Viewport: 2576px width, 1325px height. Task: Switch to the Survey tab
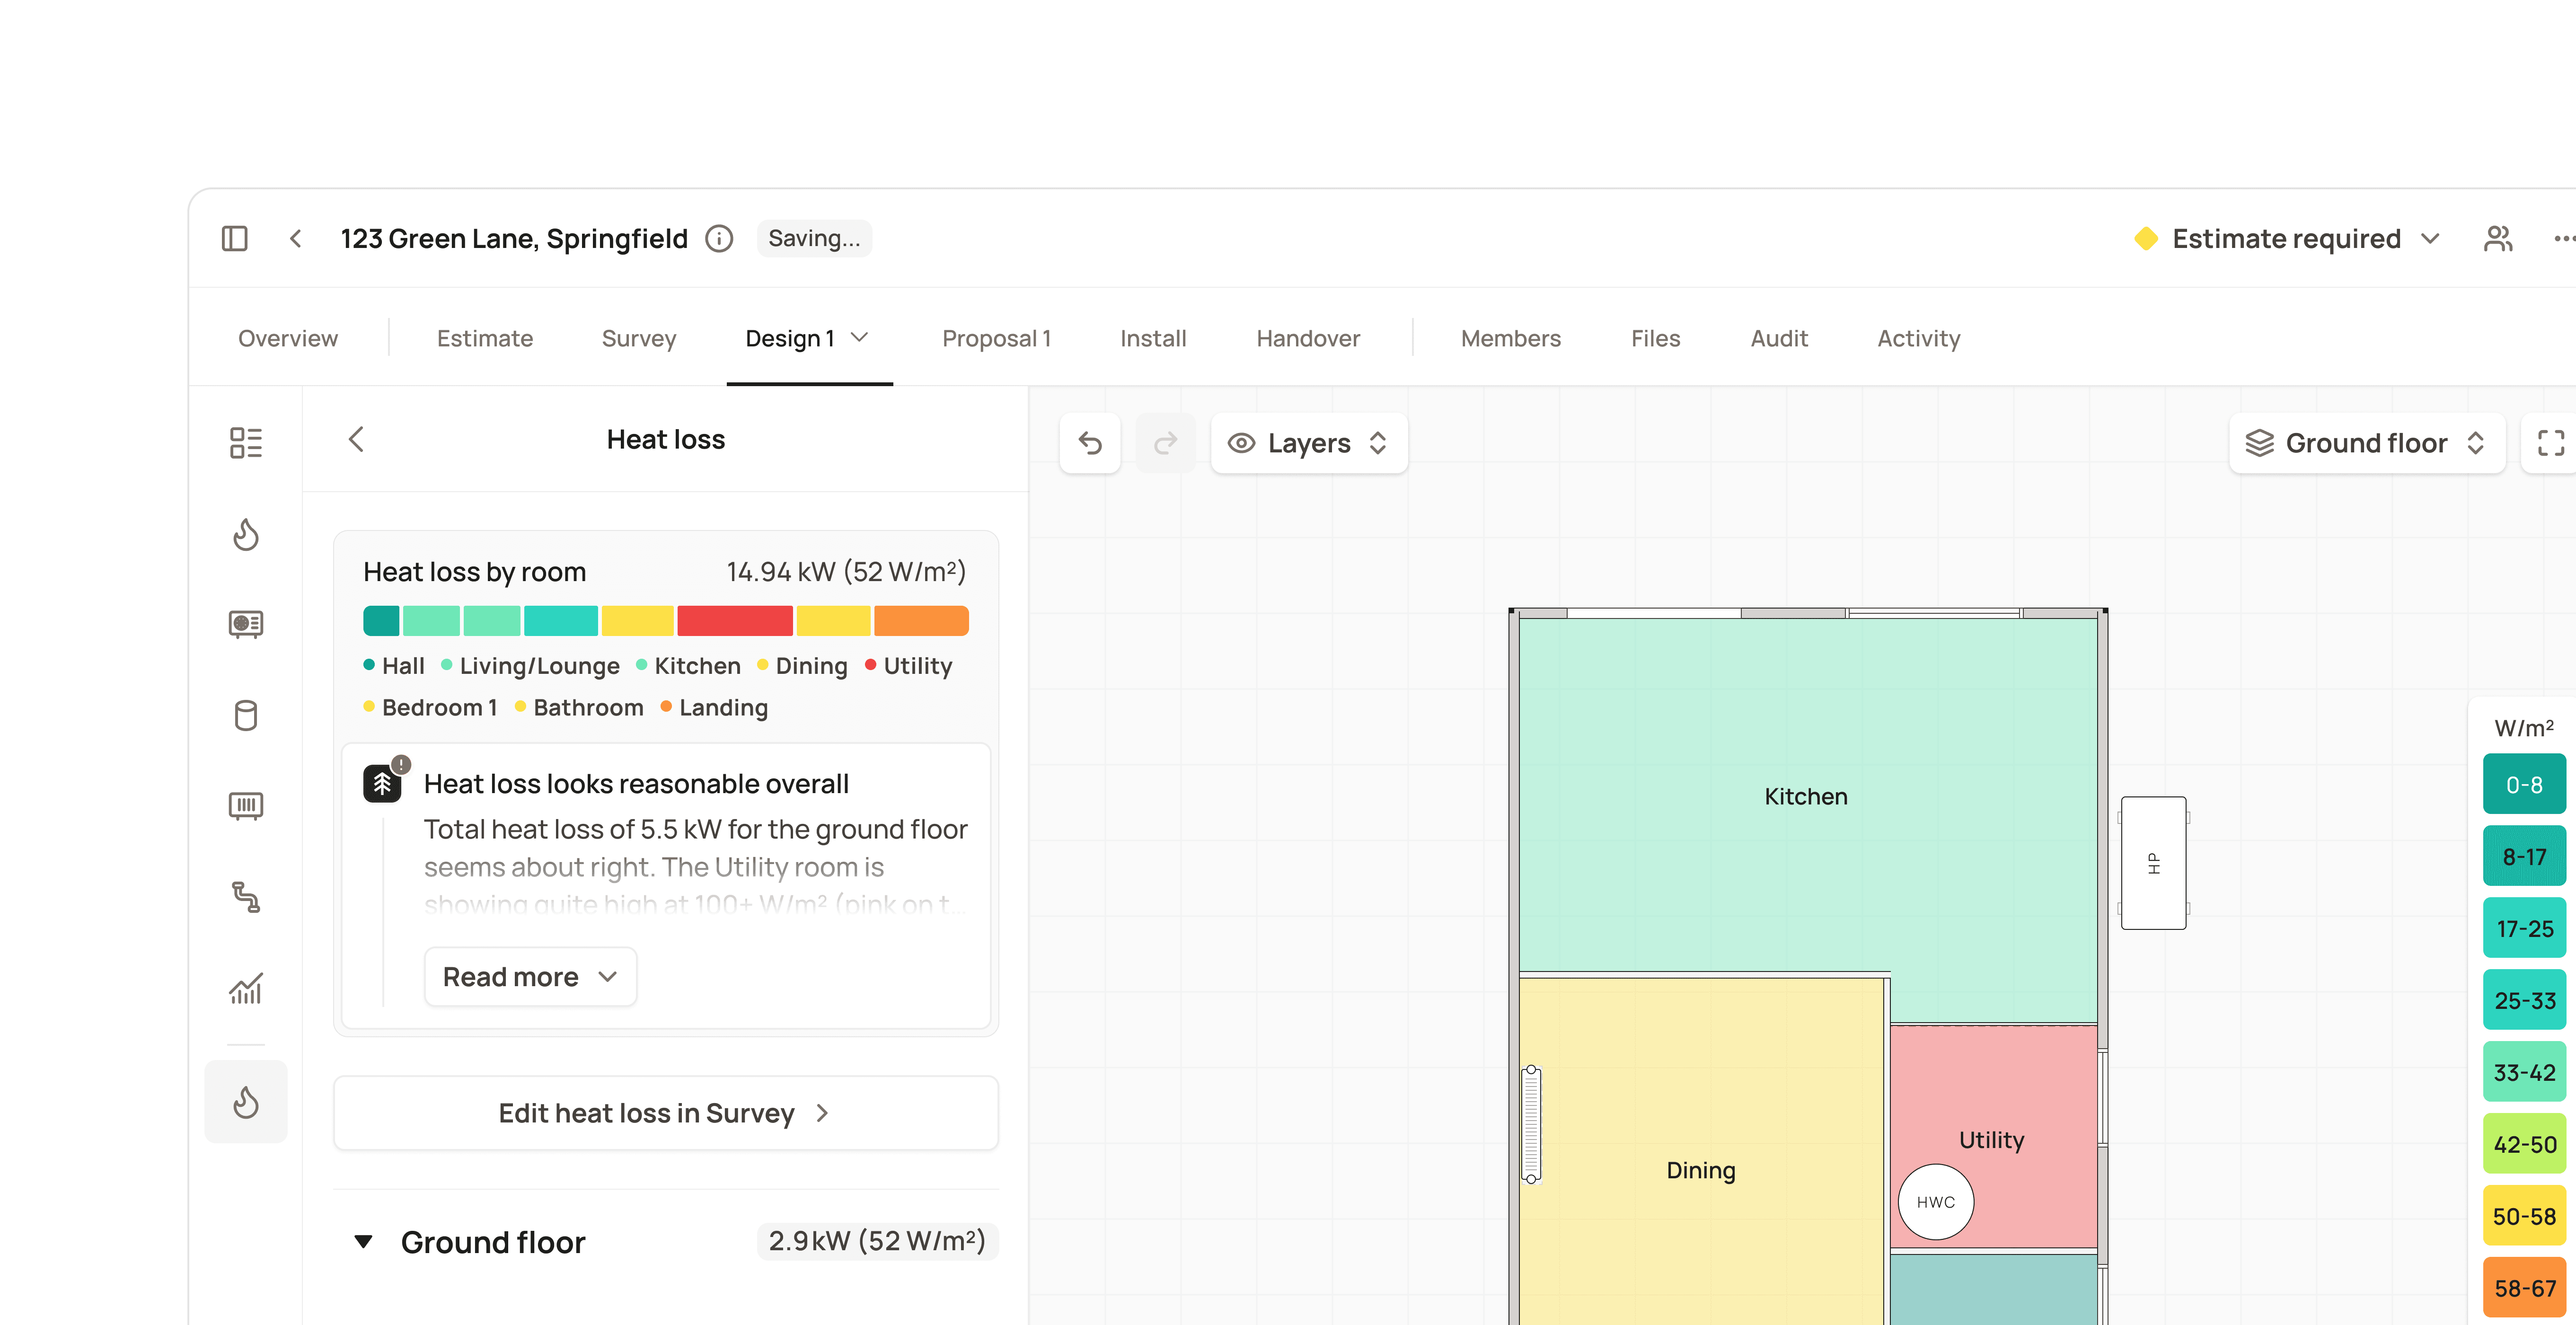[x=638, y=338]
